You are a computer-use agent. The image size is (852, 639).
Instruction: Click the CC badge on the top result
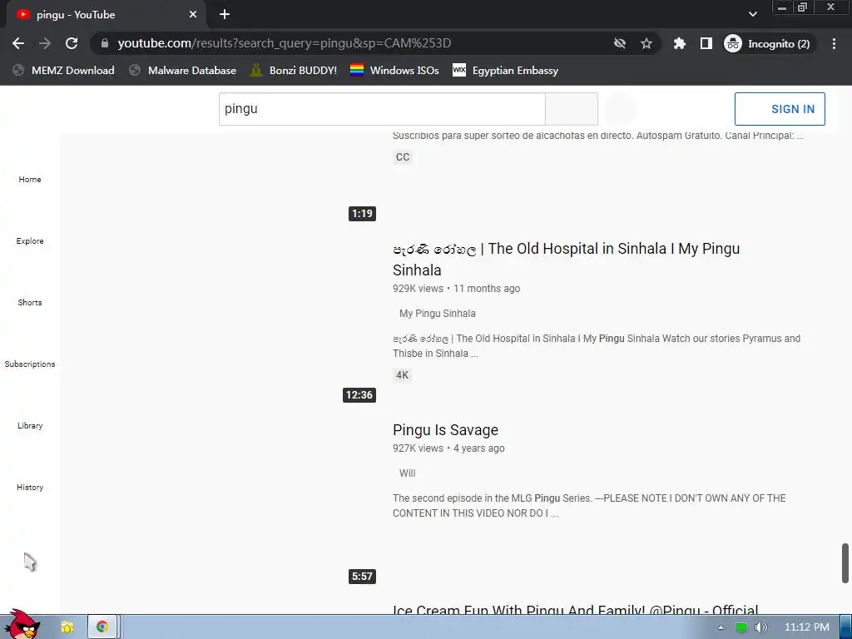point(403,157)
